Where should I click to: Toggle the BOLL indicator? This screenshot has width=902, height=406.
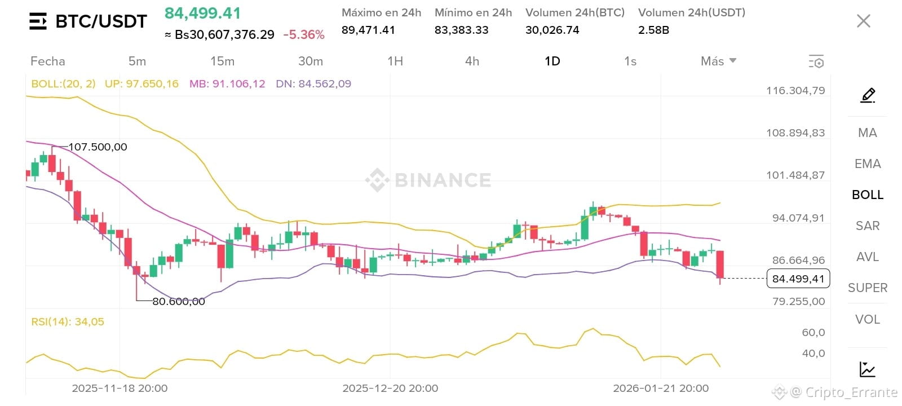point(868,195)
